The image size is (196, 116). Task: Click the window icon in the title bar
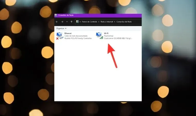[56, 15]
